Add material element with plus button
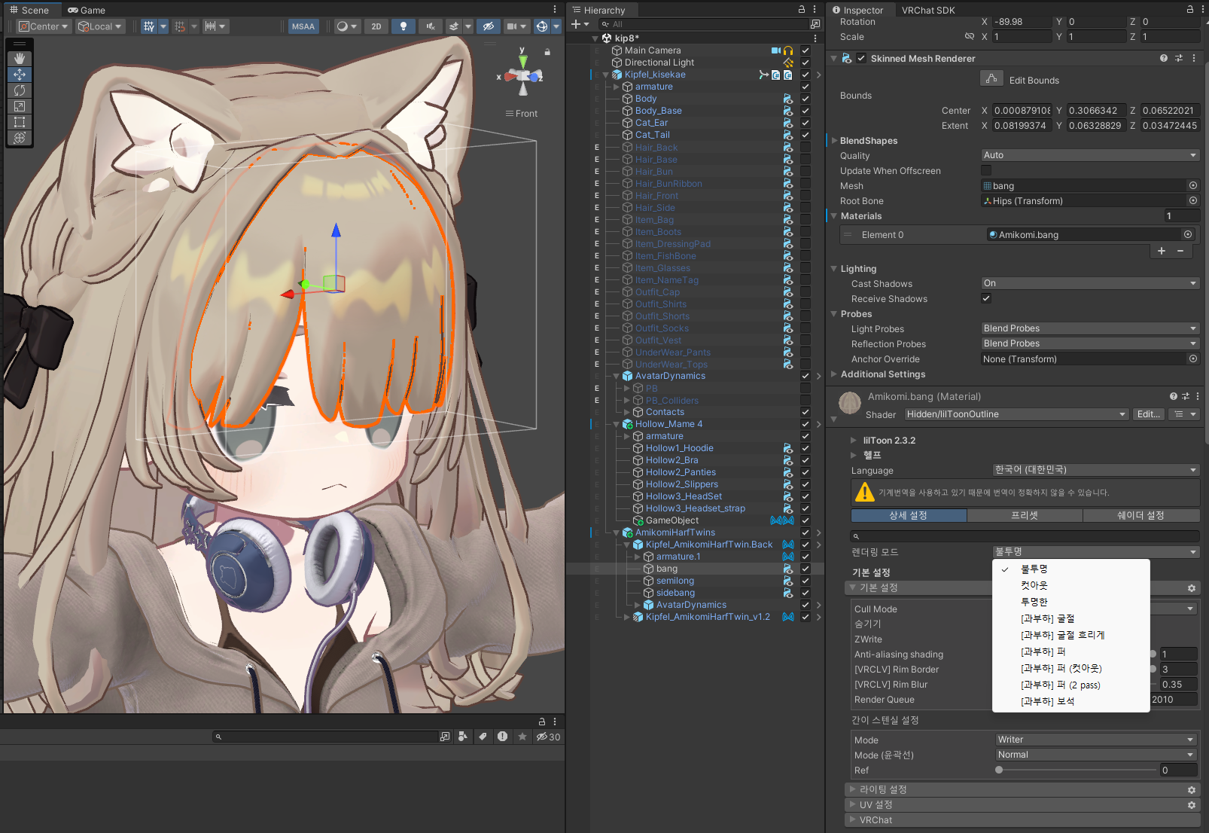The image size is (1209, 833). (x=1162, y=251)
